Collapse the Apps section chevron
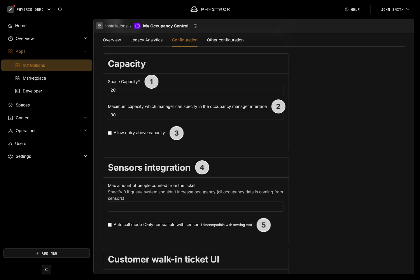 click(x=85, y=51)
